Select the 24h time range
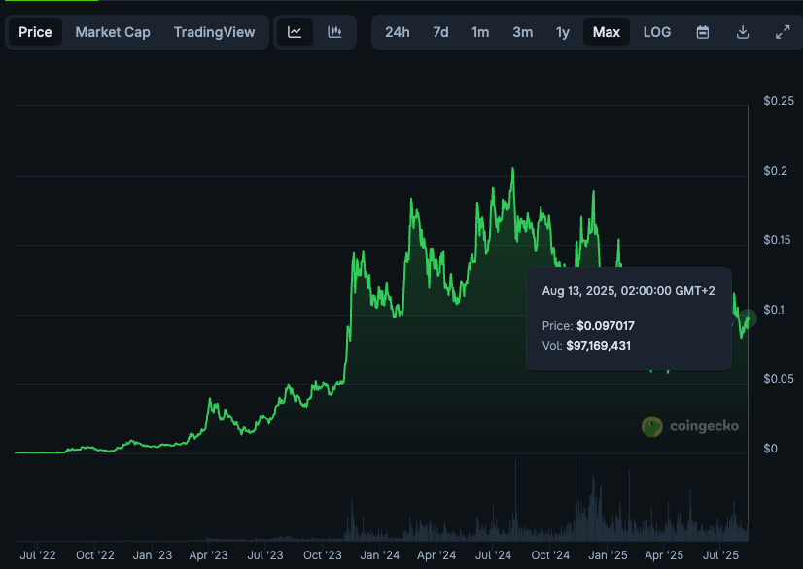This screenshot has height=569, width=803. pos(398,32)
